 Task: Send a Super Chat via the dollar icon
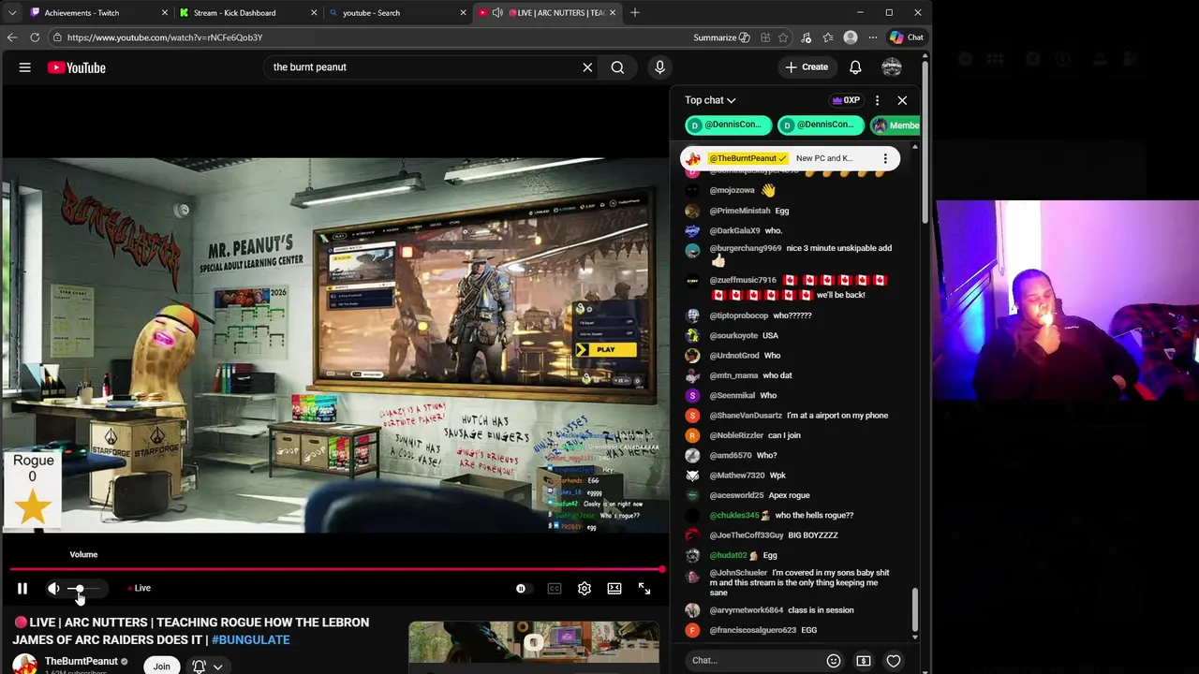pyautogui.click(x=864, y=660)
